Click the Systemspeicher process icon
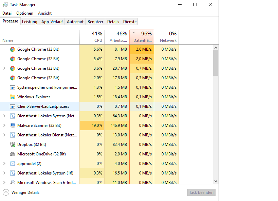The height and width of the screenshot is (201, 278). tap(13, 87)
